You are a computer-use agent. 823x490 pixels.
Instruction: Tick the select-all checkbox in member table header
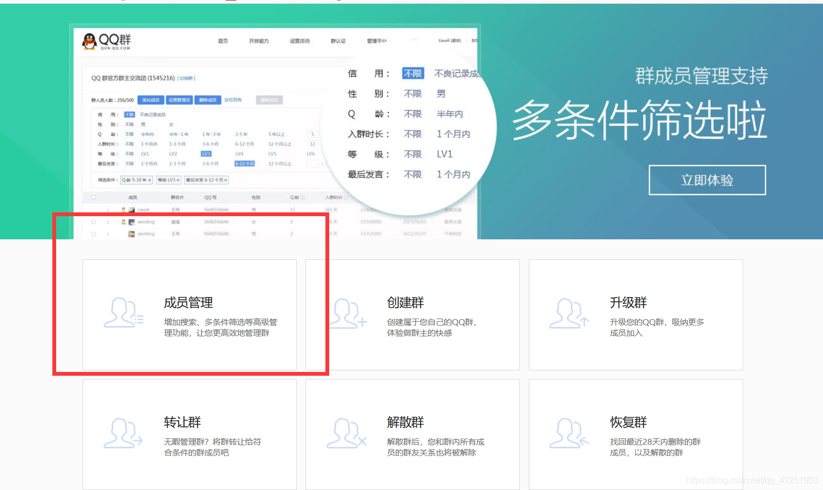[93, 197]
